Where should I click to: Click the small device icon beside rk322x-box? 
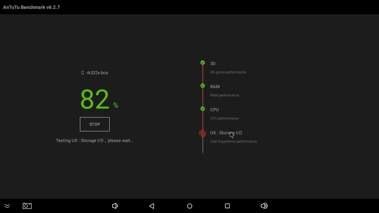coord(83,73)
